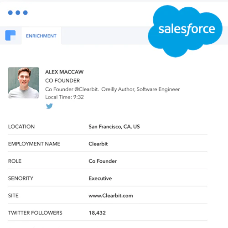
Task: Click the middle blue window dot
Action: point(18,13)
